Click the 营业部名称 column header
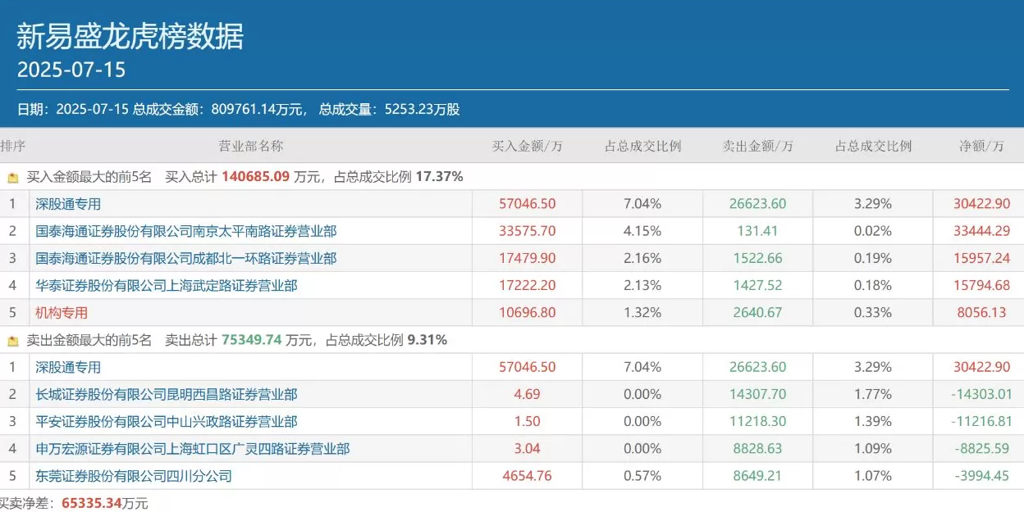The height and width of the screenshot is (512, 1024). 251,146
